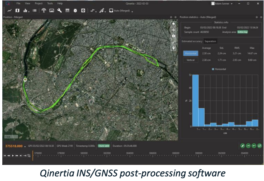This screenshot has height=181, width=264.
Task: Select the Horizontal statistics button
Action: pos(191,53)
